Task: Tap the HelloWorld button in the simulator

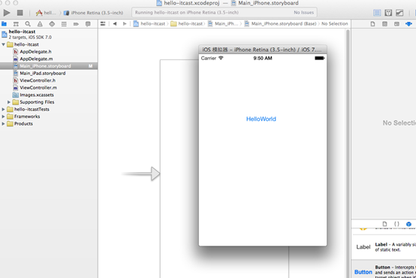Action: 261,119
